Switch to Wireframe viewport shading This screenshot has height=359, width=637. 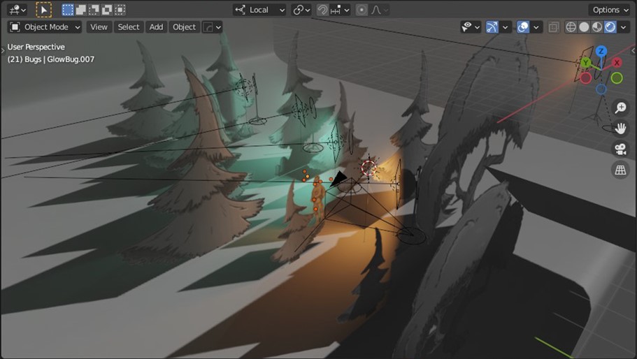(x=571, y=27)
